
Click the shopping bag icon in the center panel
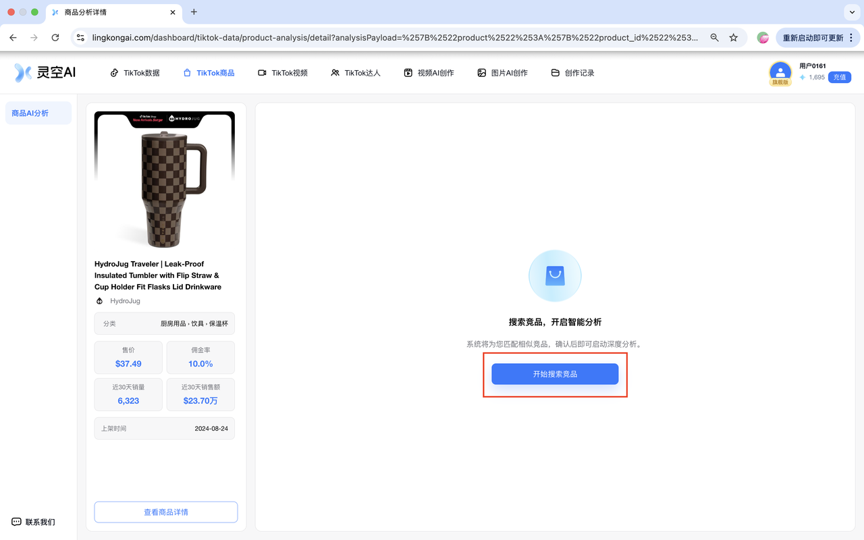coord(555,275)
